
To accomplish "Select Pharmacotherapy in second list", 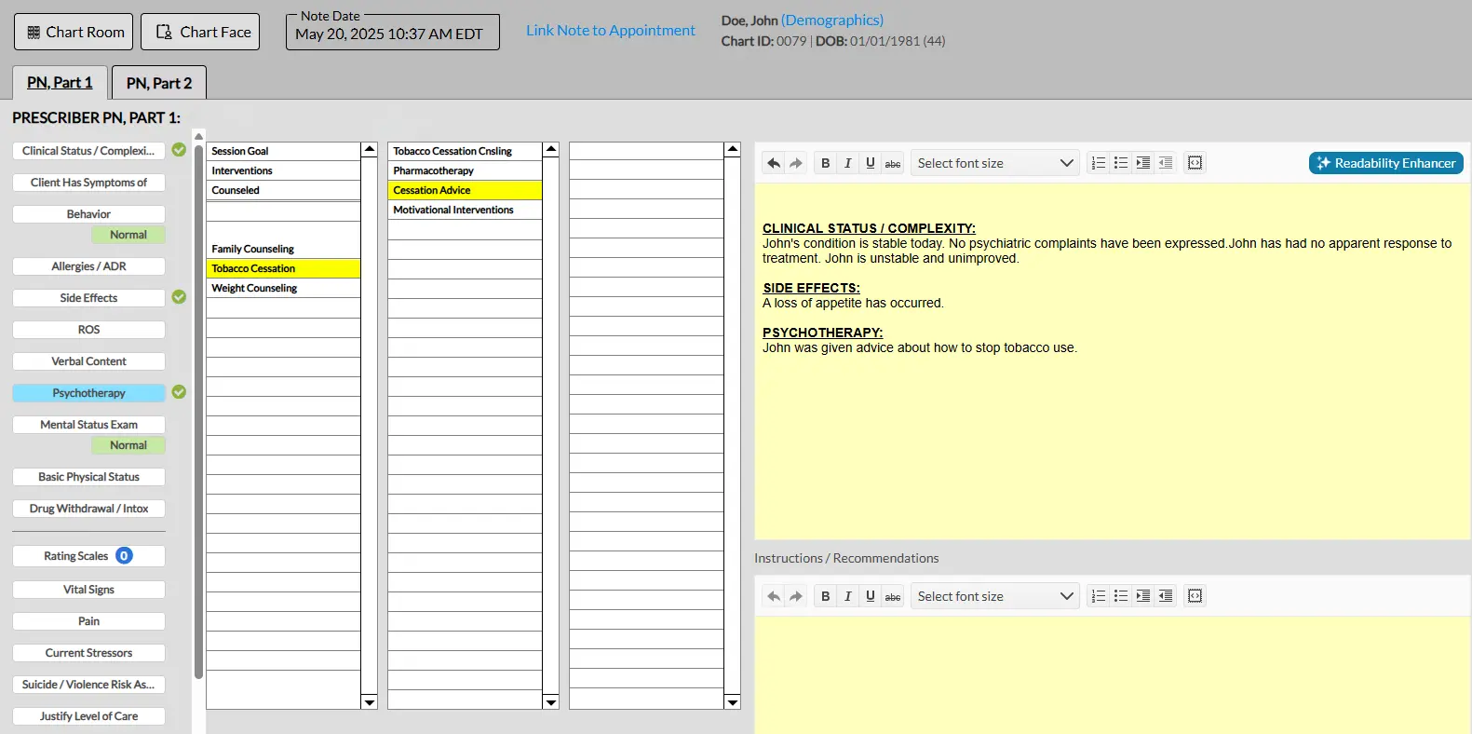I will pos(465,170).
